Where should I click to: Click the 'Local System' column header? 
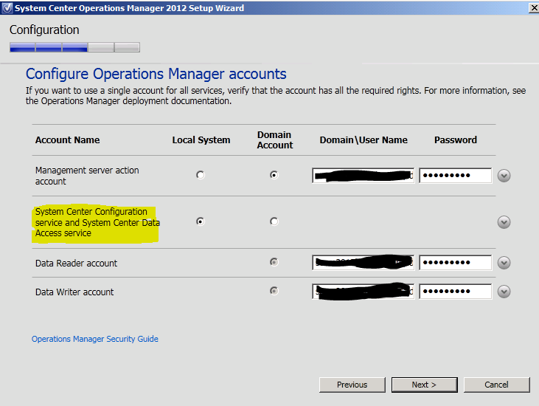(x=201, y=140)
